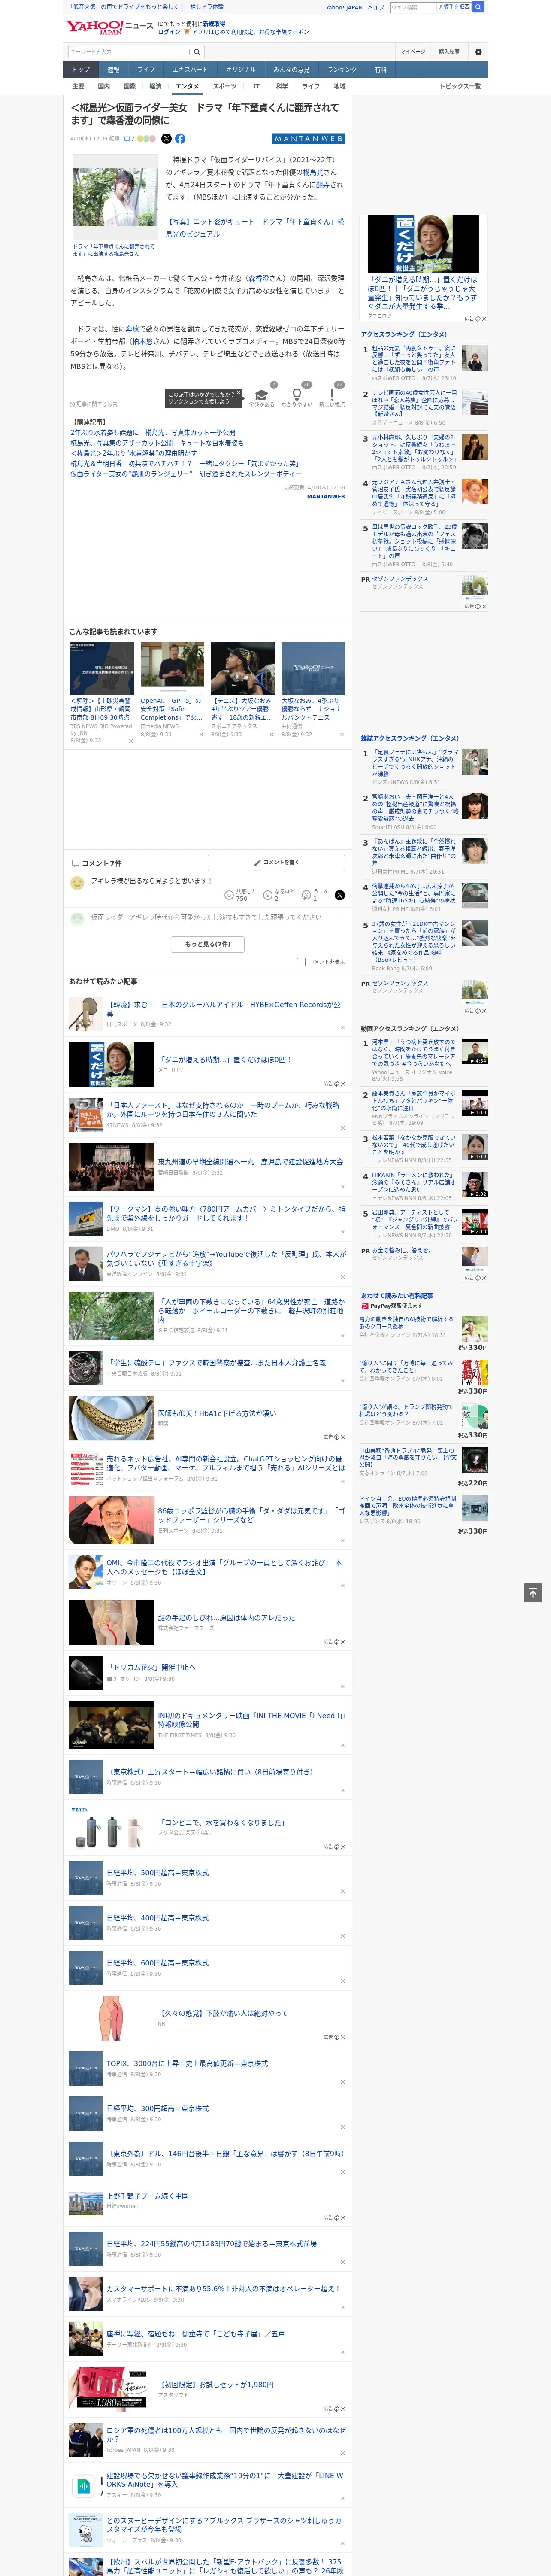Click the ヘルプ link in top bar
The image size is (551, 2576).
click(376, 7)
